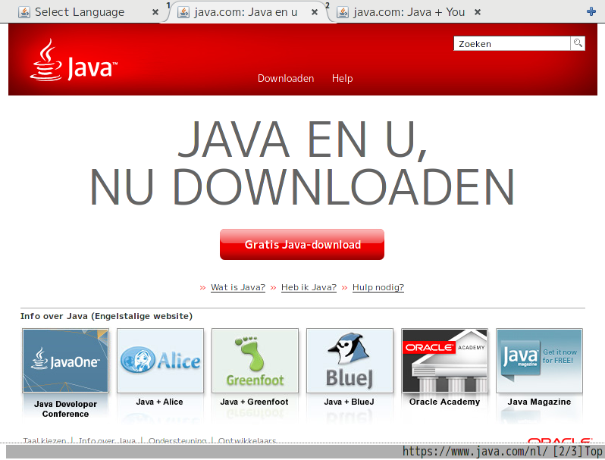This screenshot has width=605, height=460.
Task: Open the Java Magazine thumbnail image
Action: pos(539,361)
